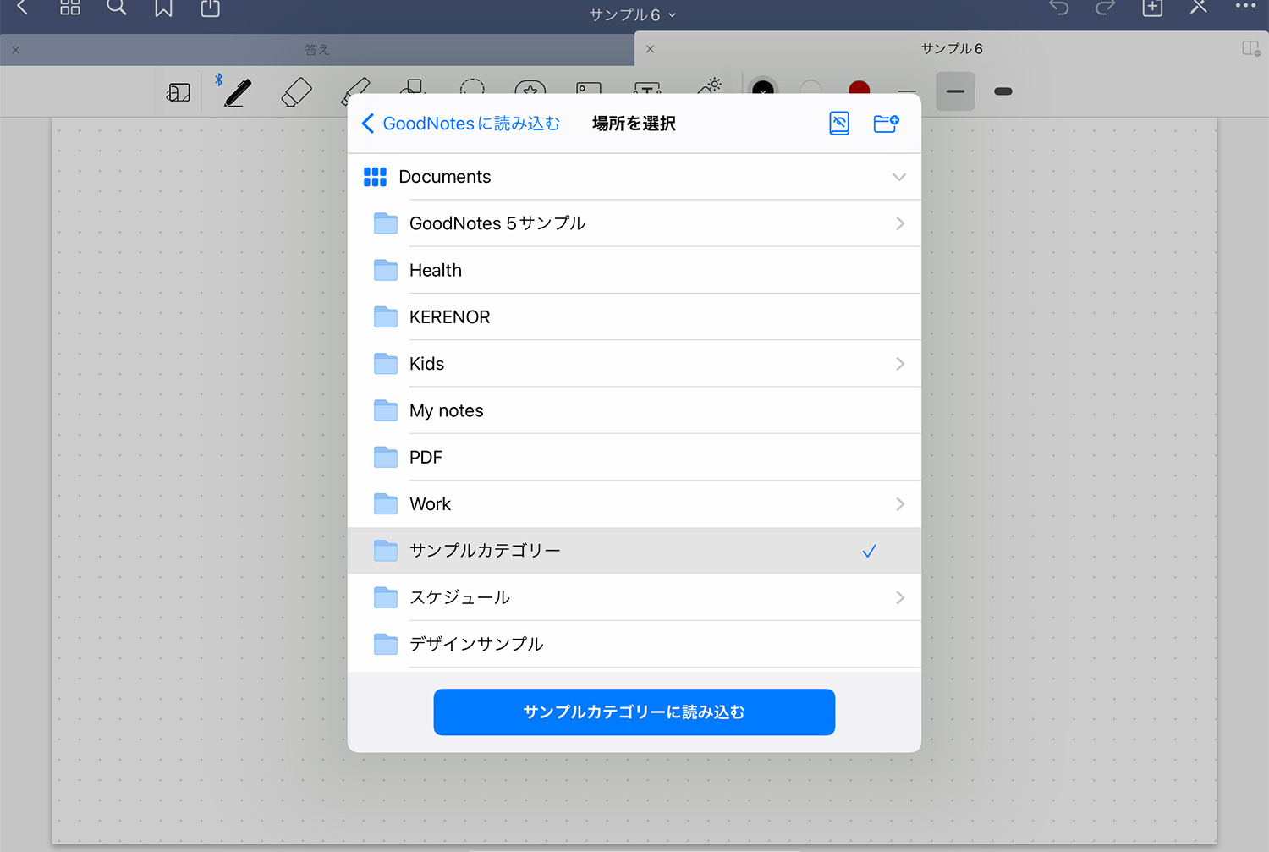1269x852 pixels.
Task: Toggle read-only mode with crossed pen icon
Action: (x=1199, y=8)
